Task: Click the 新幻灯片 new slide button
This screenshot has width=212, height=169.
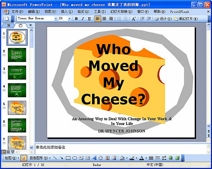Action: coord(186,19)
